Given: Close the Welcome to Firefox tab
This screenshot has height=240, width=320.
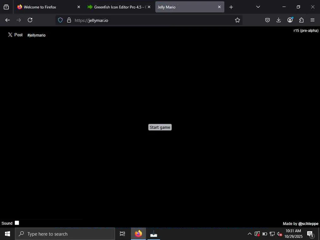Looking at the screenshot, I should tap(78, 7).
